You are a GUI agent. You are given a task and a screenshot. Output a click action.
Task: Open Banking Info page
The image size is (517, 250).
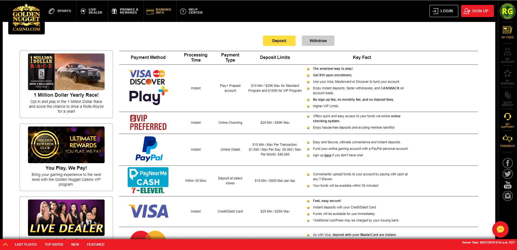159,11
